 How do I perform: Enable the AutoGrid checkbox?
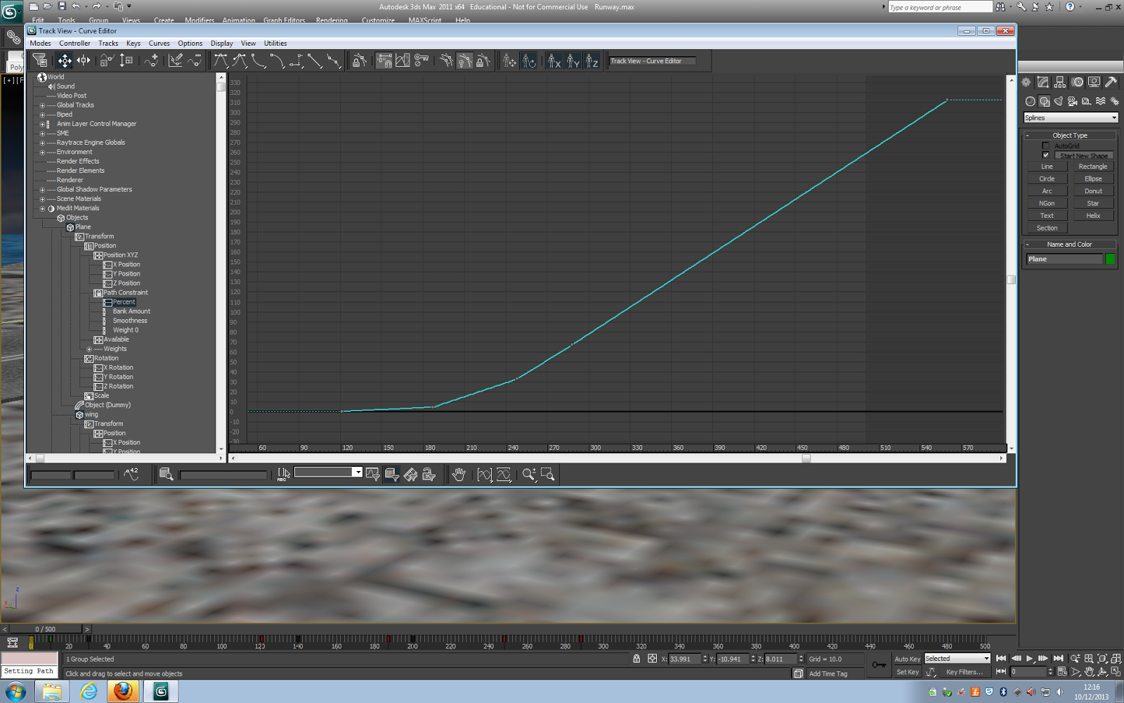point(1046,145)
